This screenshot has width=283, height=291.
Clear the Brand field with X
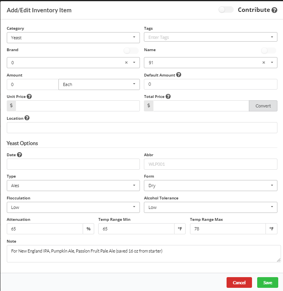pos(126,63)
